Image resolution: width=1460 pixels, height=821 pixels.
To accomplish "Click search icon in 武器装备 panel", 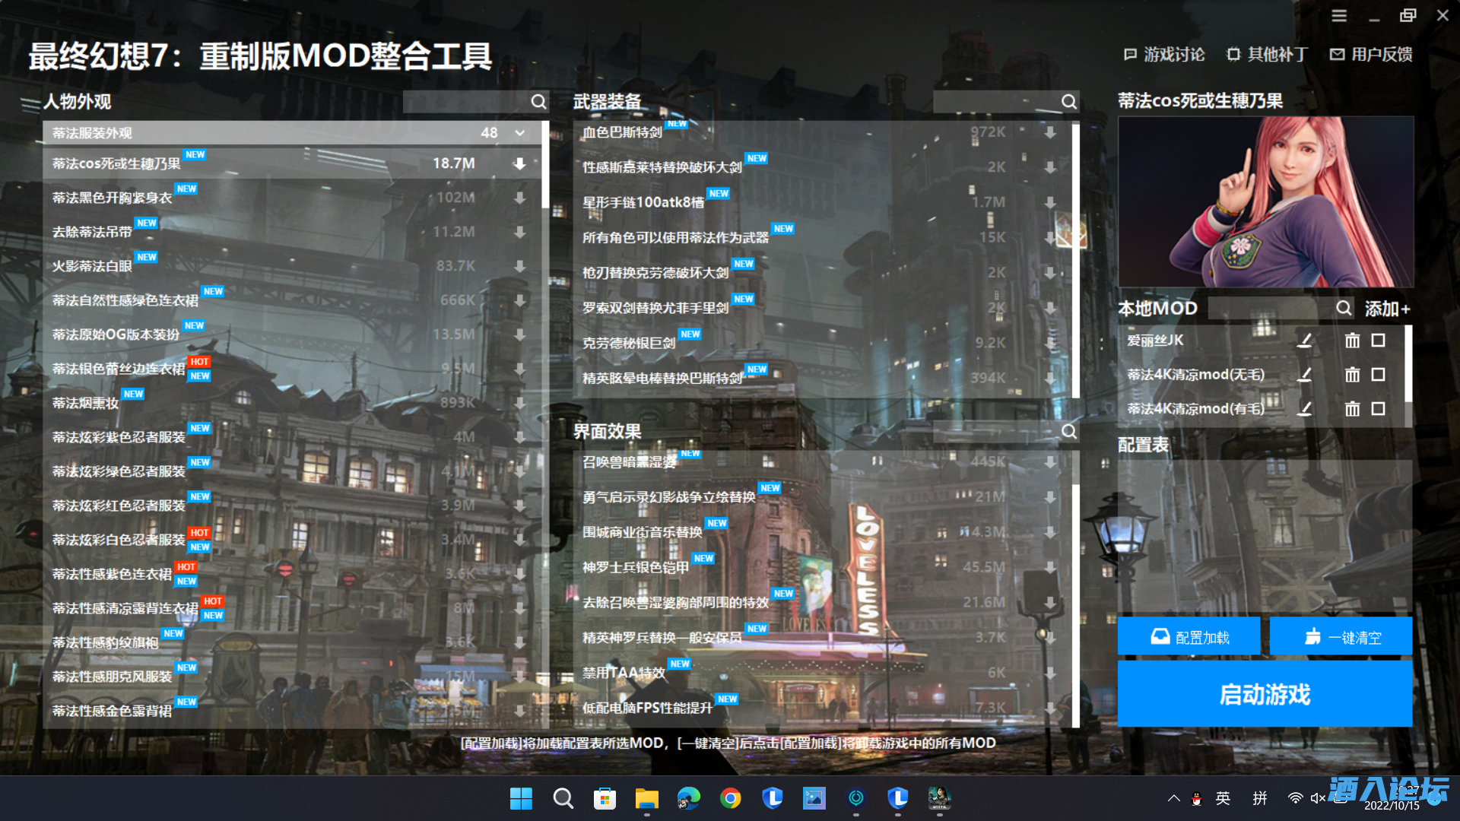I will [1068, 102].
